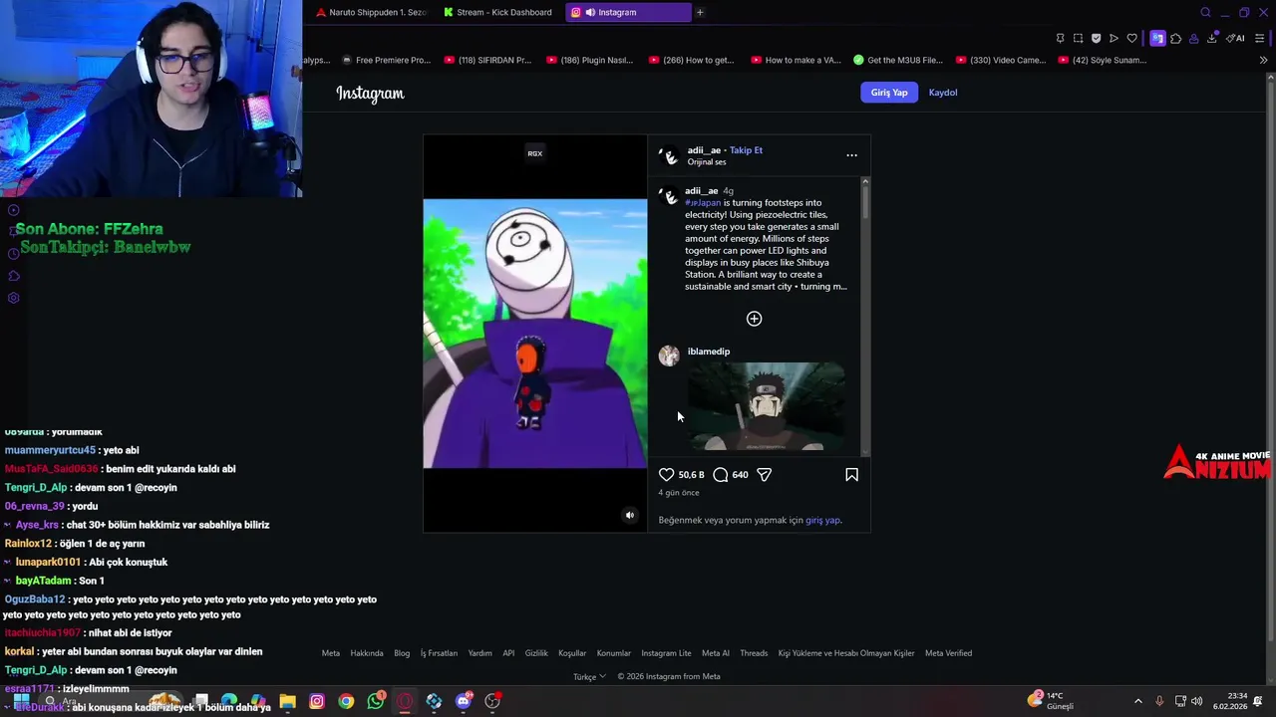Open the AI assistant button
This screenshot has height=717, width=1276.
(x=1235, y=38)
